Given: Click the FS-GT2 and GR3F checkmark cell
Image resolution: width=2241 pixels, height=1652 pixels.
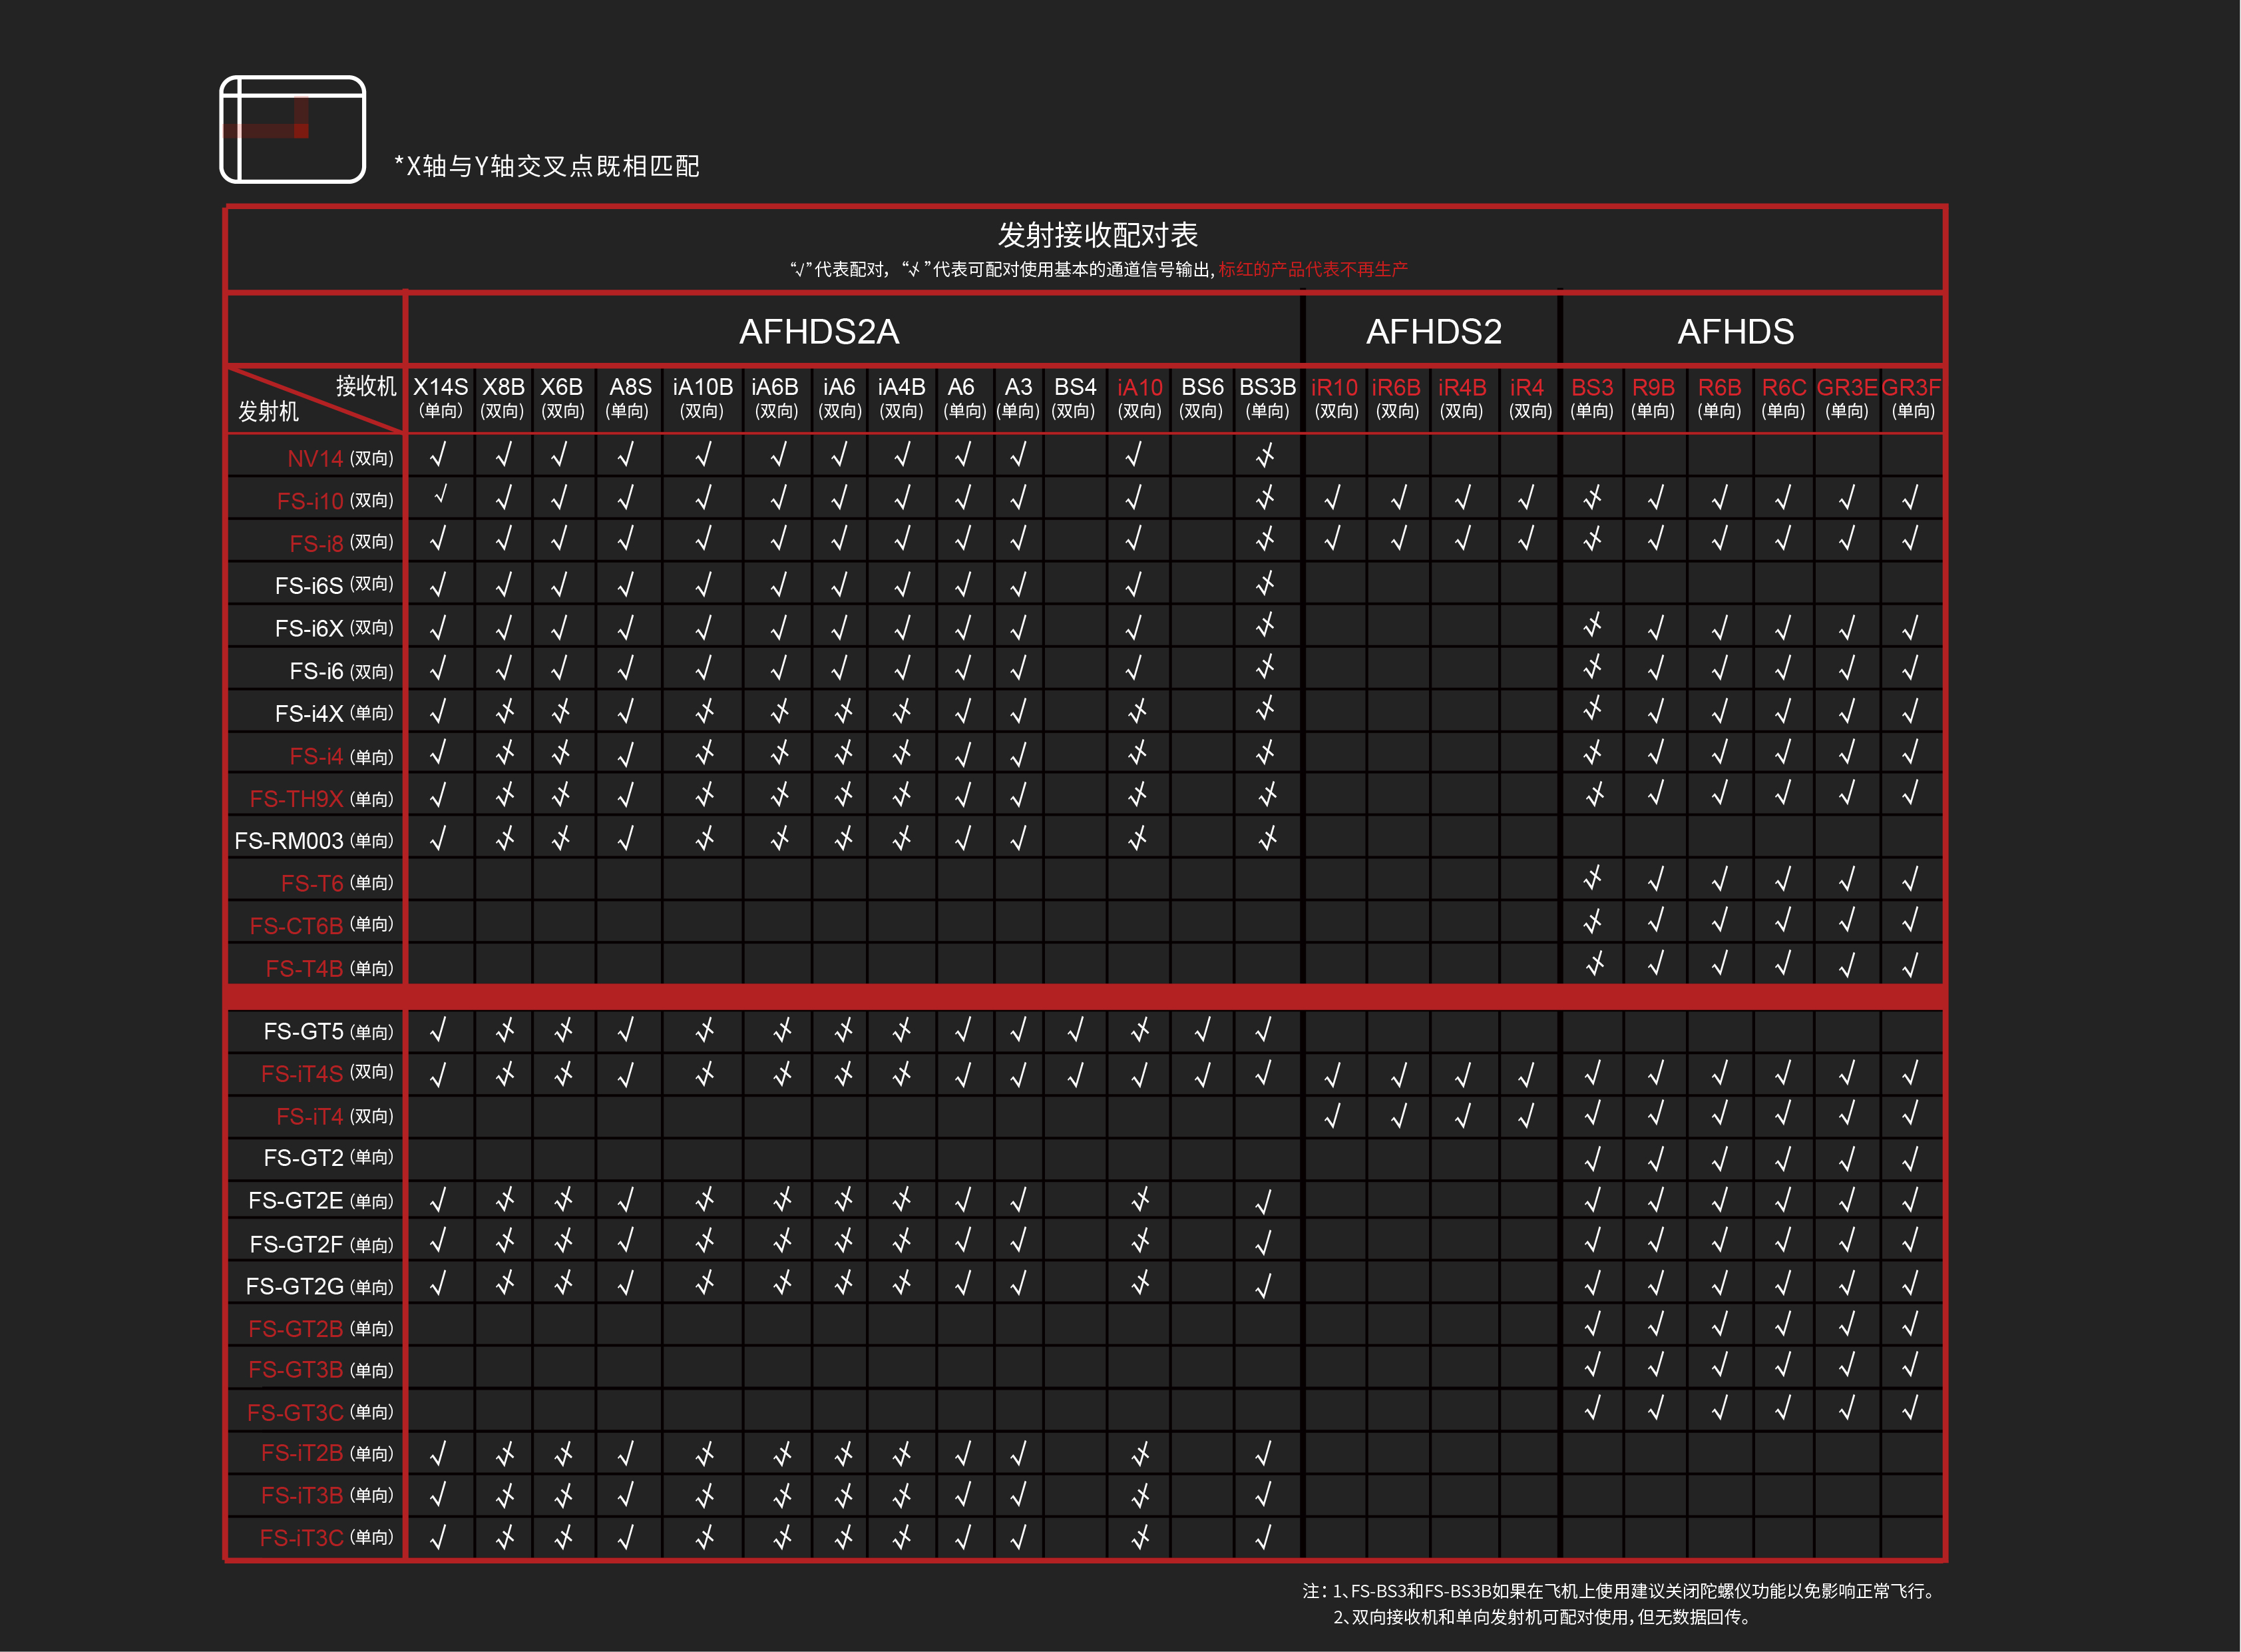Looking at the screenshot, I should [1910, 1159].
